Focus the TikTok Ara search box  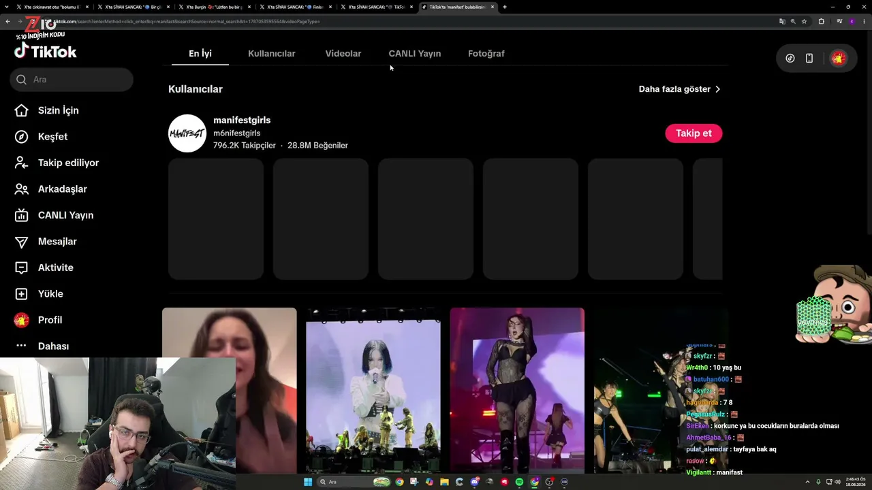72,80
